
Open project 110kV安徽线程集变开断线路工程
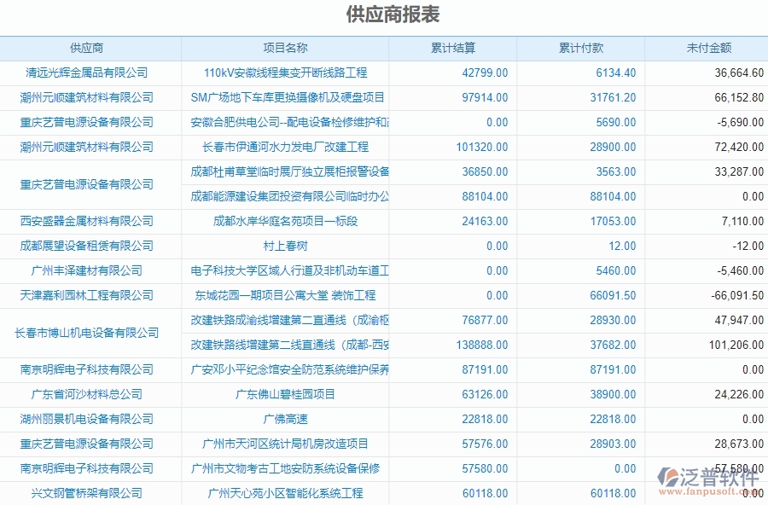coord(286,73)
